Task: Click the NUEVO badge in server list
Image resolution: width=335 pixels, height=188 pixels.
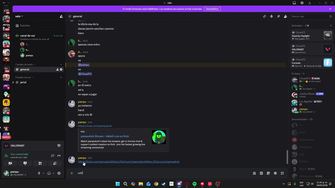Action: [6, 137]
